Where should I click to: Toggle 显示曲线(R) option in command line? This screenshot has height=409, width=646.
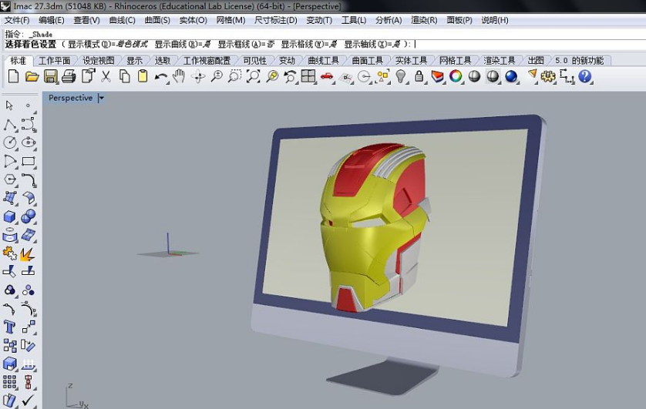click(183, 44)
